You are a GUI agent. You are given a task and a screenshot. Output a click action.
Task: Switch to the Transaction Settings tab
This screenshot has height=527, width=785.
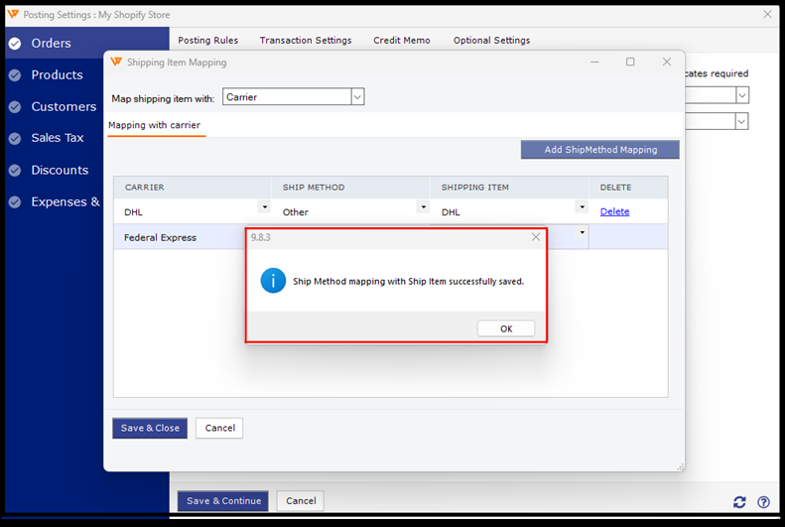click(x=306, y=41)
